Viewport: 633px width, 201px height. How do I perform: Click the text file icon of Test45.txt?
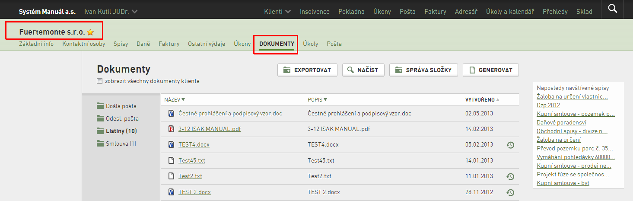tap(171, 160)
